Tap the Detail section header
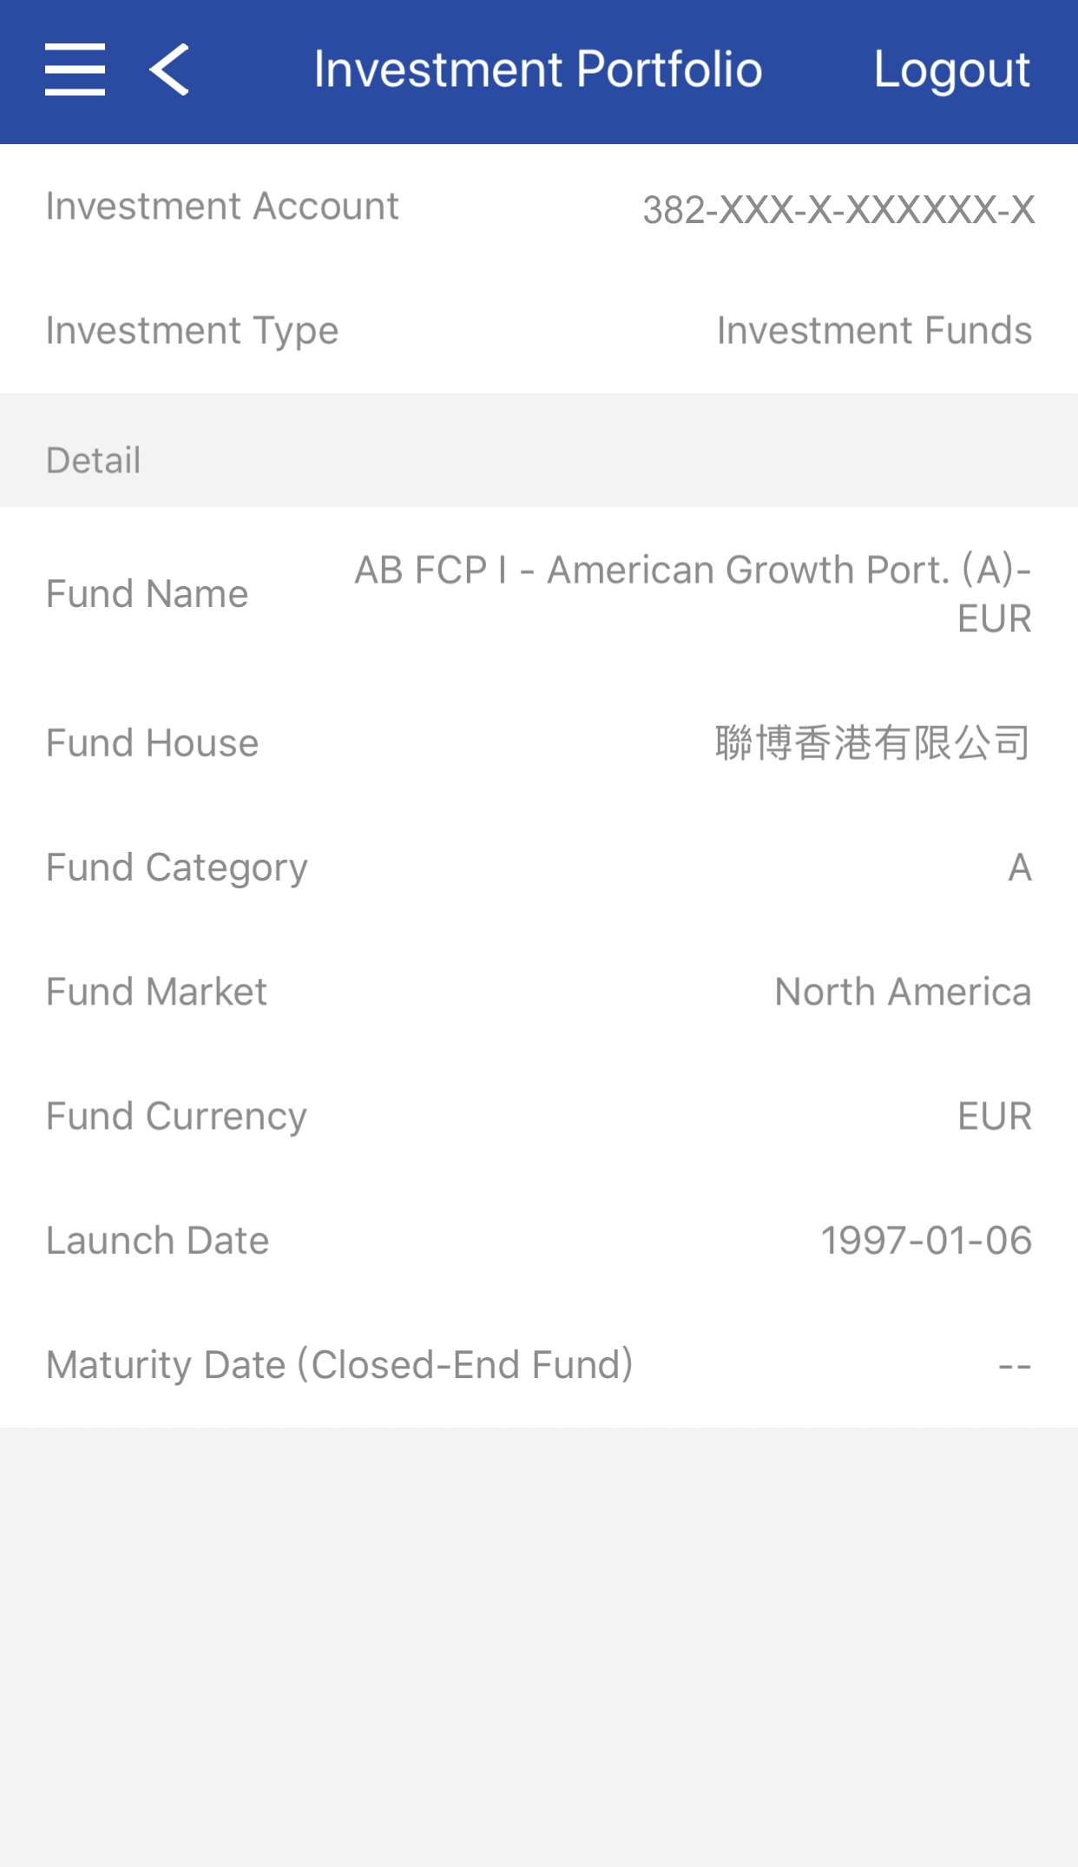 coord(94,460)
